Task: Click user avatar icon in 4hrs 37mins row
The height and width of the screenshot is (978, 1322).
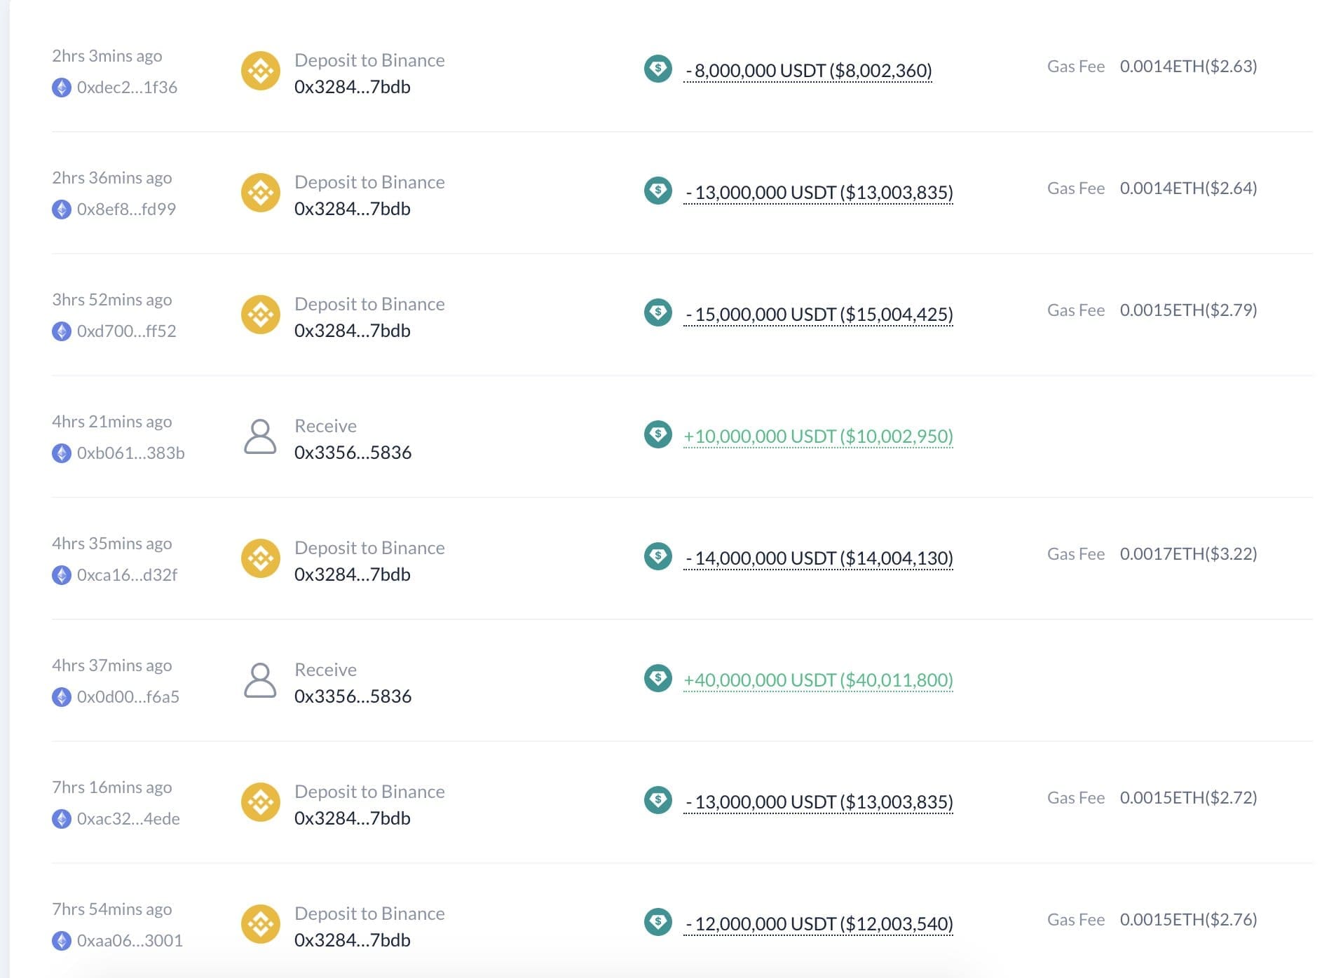Action: 260,680
